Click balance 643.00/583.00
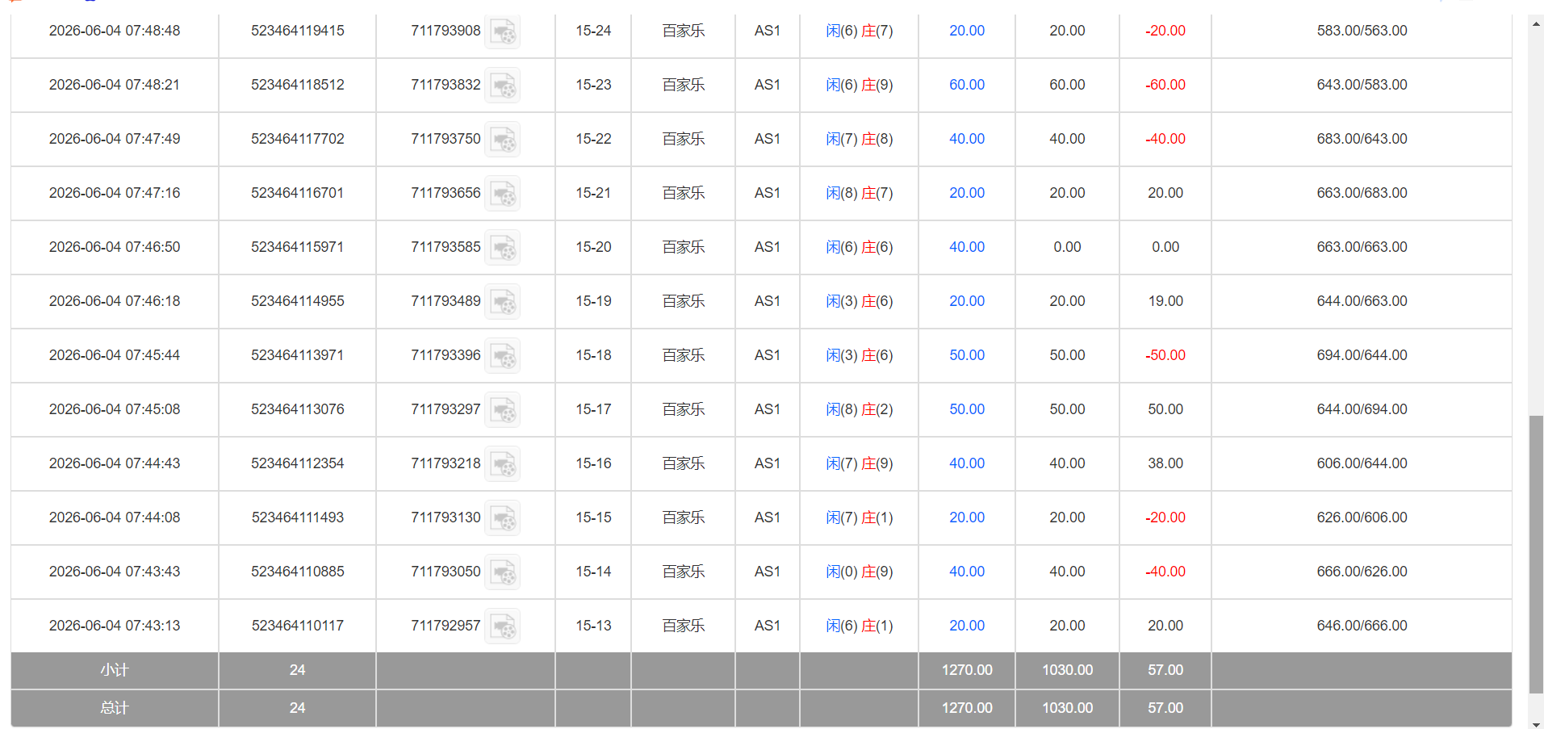 click(x=1362, y=85)
